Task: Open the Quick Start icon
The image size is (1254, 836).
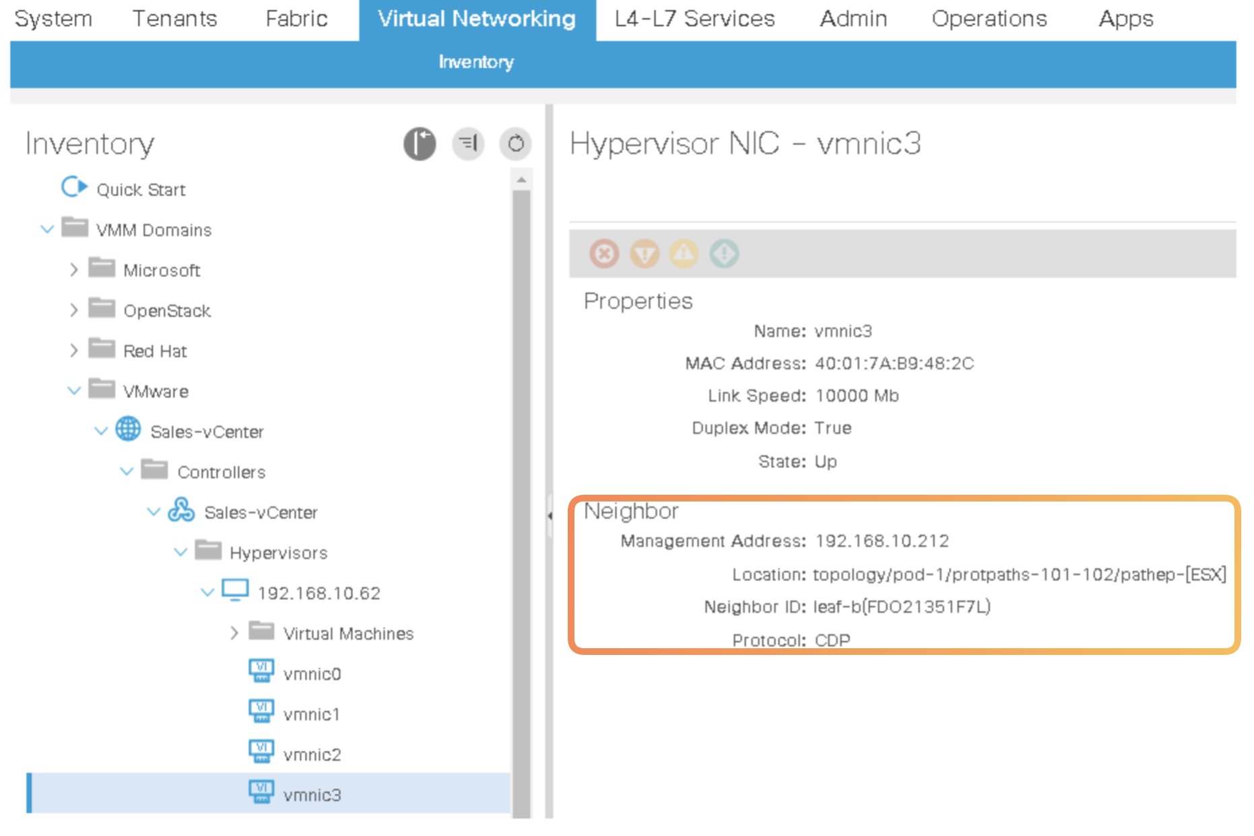Action: 74,187
